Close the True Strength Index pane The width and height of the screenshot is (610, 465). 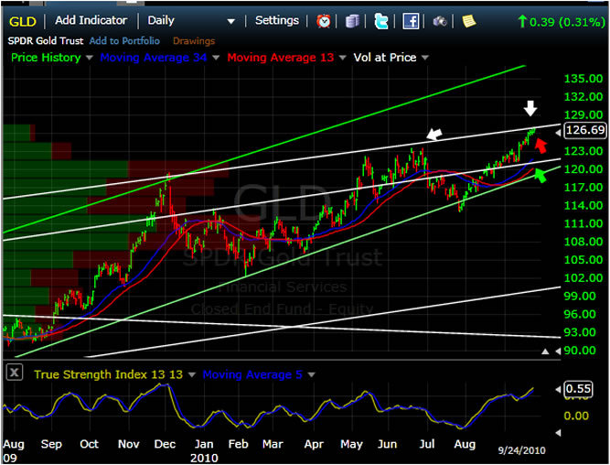[15, 373]
